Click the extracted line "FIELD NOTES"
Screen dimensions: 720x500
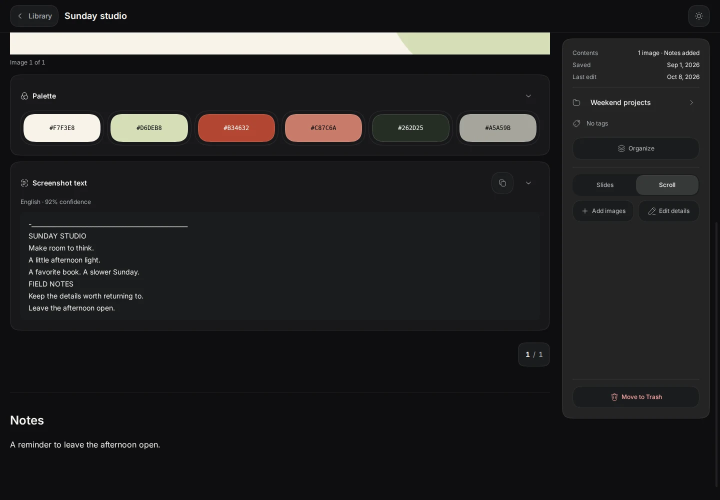[x=51, y=284]
